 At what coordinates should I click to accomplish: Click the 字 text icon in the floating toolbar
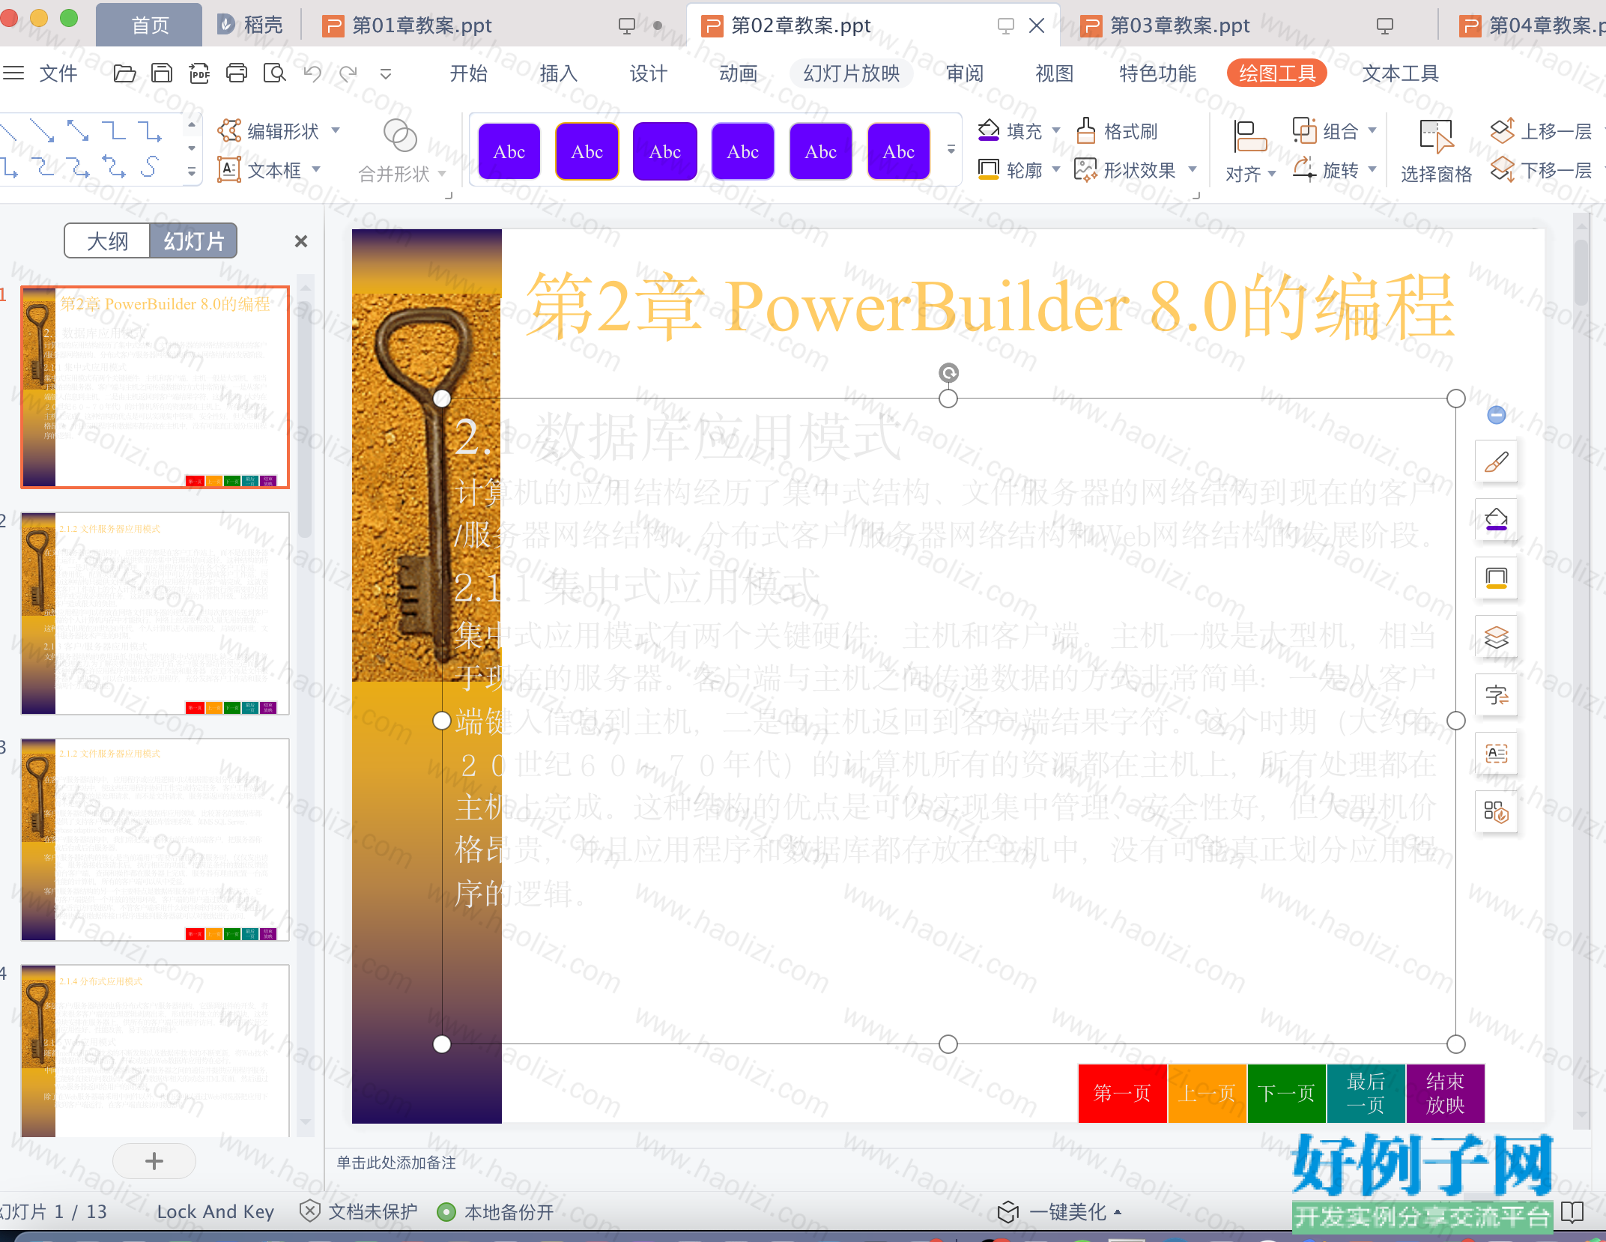[1496, 695]
